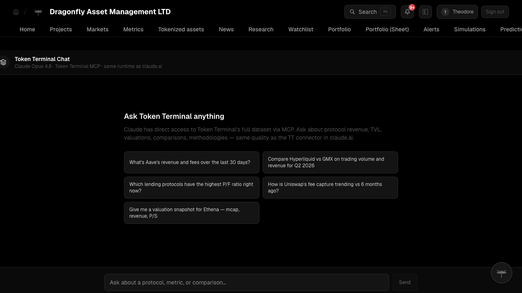Screen dimensions: 522x293
Task: Click the Token Terminal Chat layers icon
Action: pyautogui.click(x=3, y=62)
